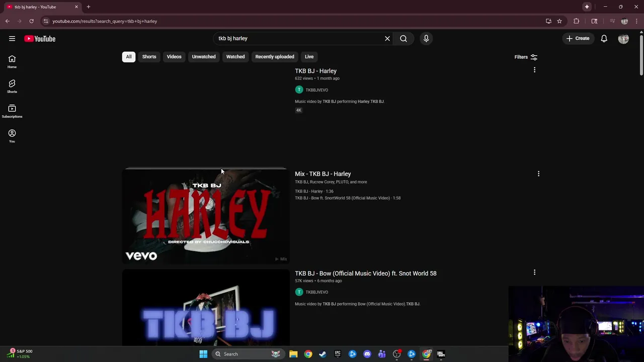Select the Watched filter chip
This screenshot has width=644, height=362.
[235, 57]
